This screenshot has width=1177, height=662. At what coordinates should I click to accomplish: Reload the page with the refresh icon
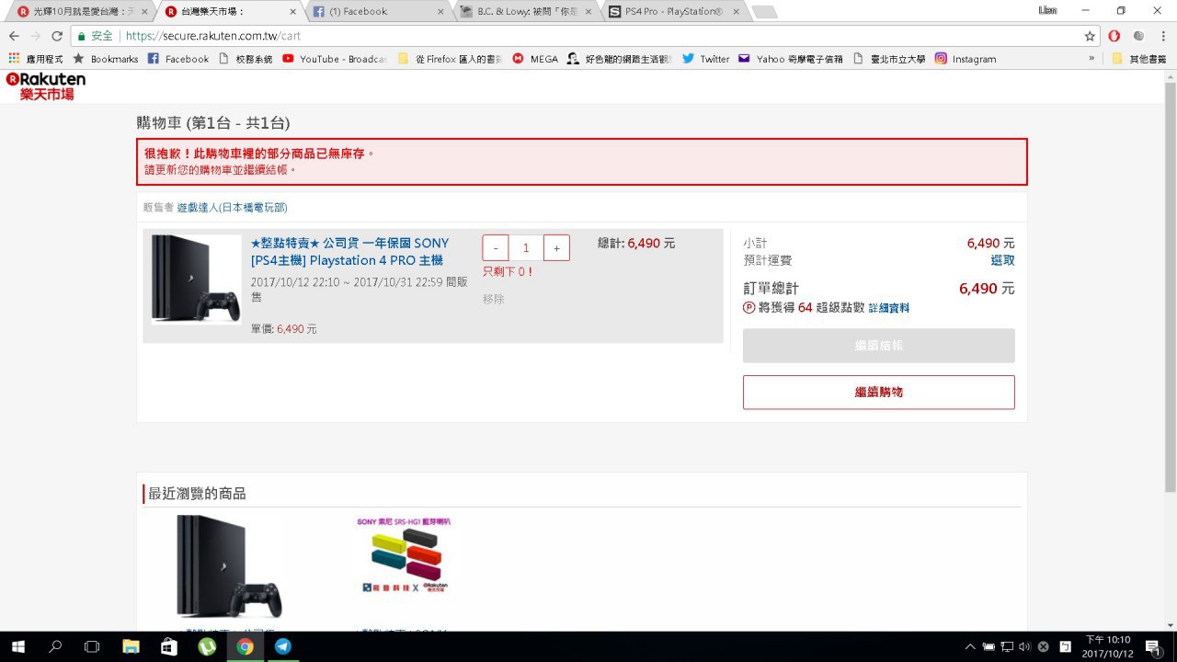click(x=57, y=36)
